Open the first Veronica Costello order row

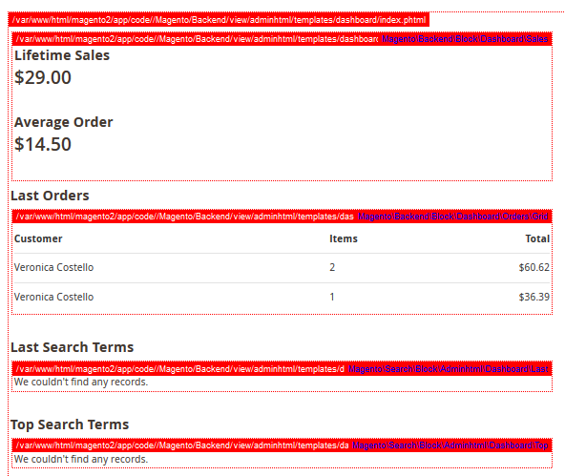[282, 267]
